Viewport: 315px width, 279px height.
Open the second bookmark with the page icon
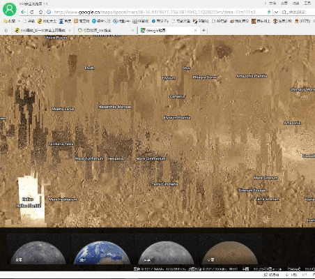point(29,21)
